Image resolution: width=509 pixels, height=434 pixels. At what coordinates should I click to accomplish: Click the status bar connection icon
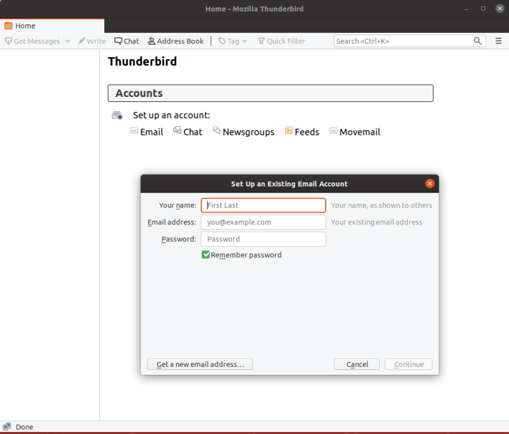click(7, 427)
